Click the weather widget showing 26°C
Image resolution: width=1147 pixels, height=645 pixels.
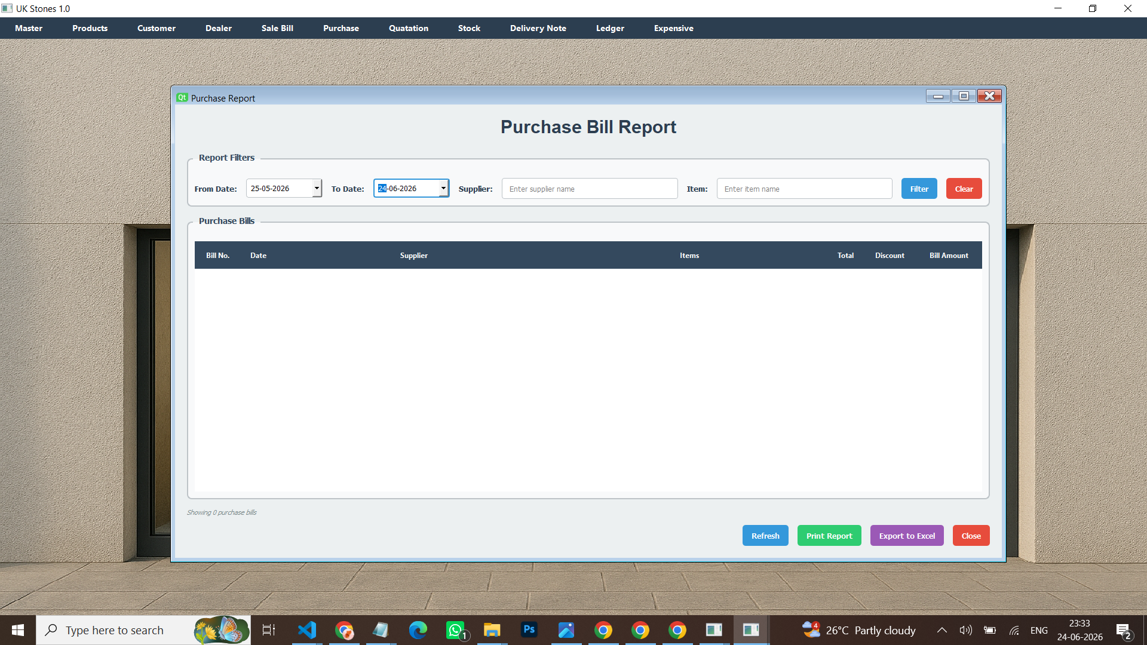click(858, 630)
